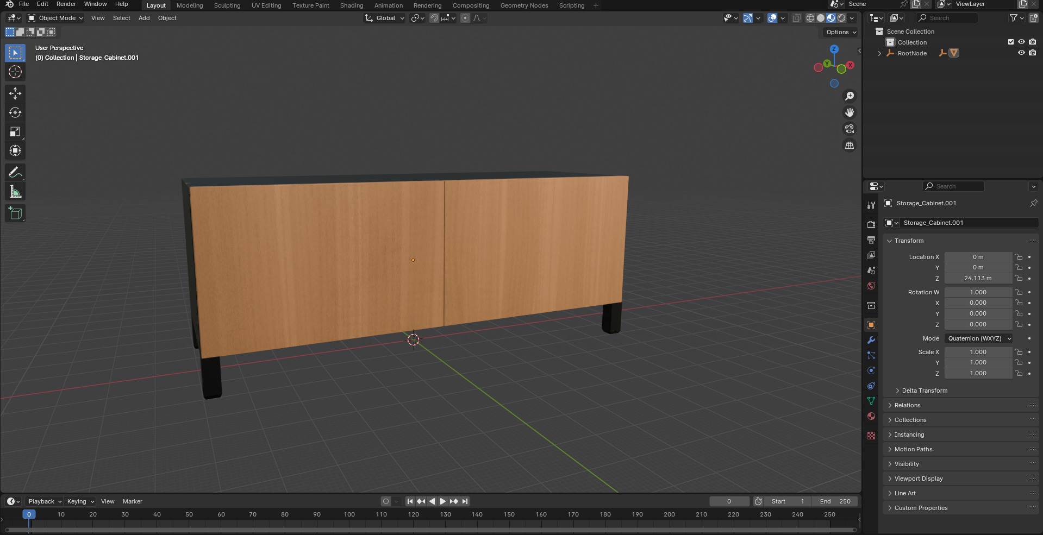Lock Location X with padlock icon
This screenshot has width=1043, height=535.
click(x=1019, y=257)
